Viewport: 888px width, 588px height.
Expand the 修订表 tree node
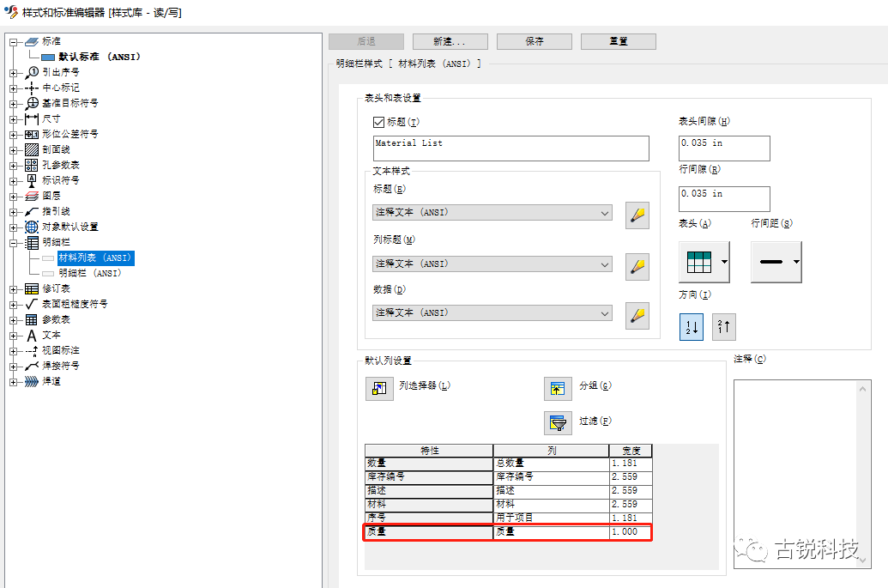pos(14,289)
